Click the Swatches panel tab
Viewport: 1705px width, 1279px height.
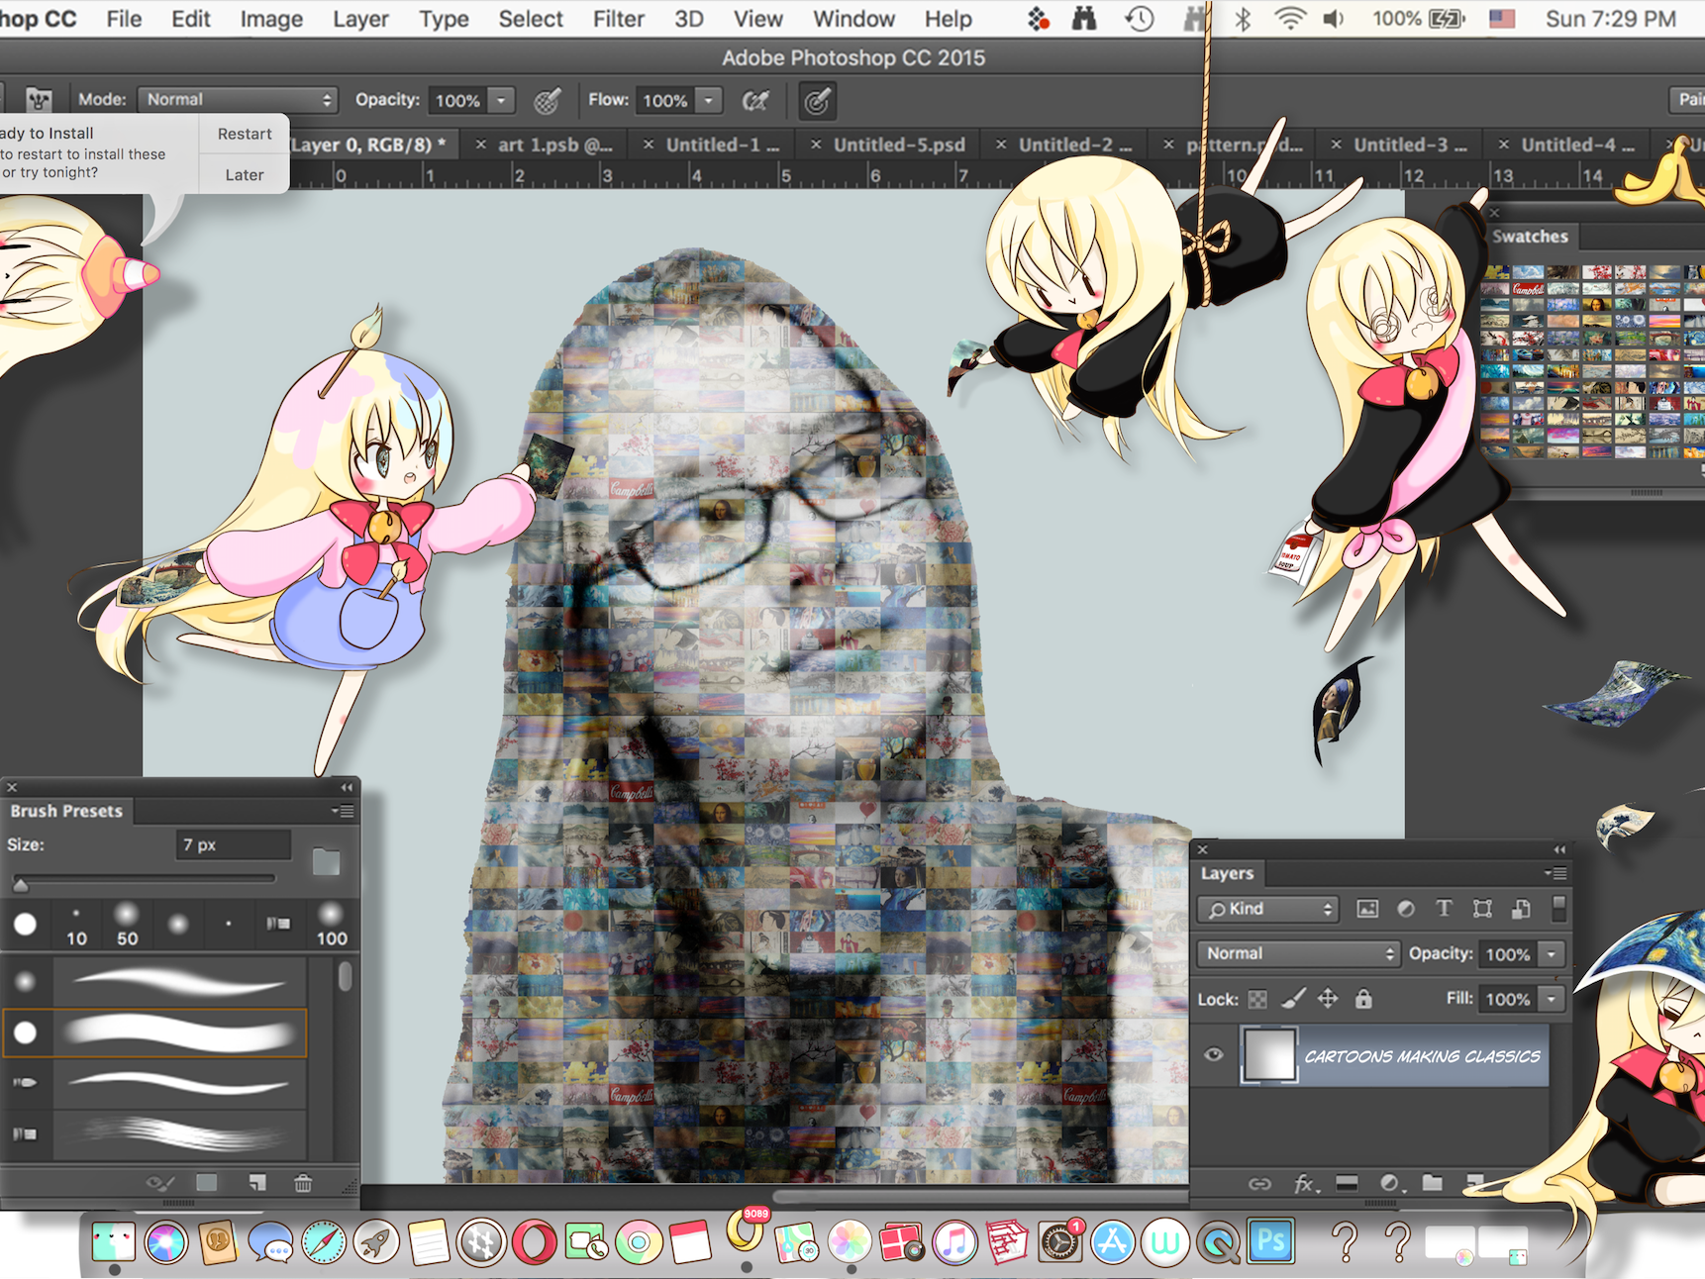pyautogui.click(x=1530, y=237)
